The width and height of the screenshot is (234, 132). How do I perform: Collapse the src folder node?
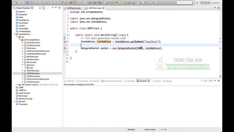click(17, 37)
